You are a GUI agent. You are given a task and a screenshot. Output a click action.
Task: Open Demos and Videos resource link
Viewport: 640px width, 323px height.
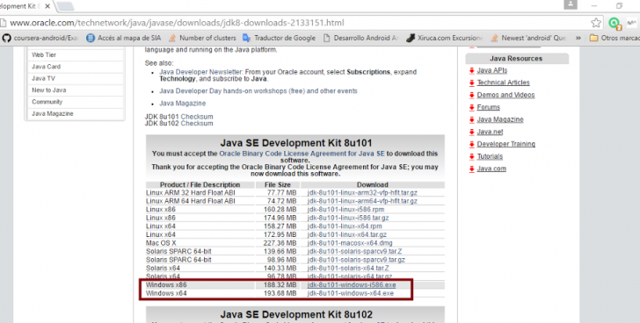(505, 95)
